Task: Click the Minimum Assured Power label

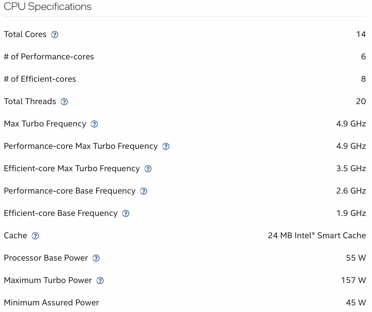Action: 51,303
